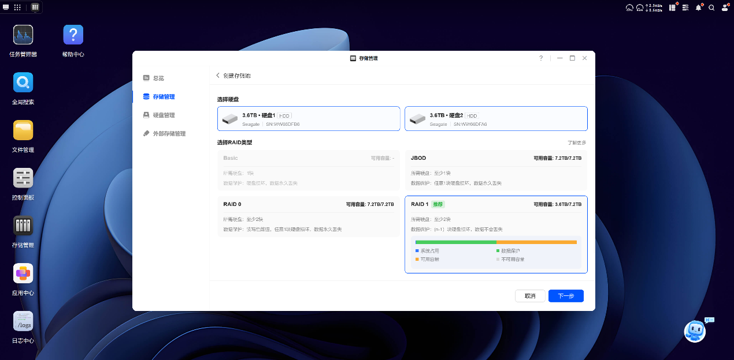The width and height of the screenshot is (734, 360).
Task: Click the app grid launcher icon
Action: [x=17, y=7]
